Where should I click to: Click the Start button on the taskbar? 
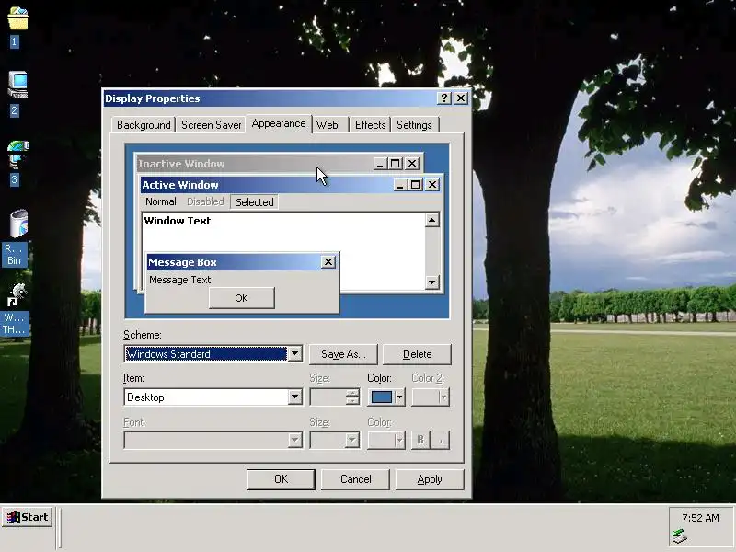[x=27, y=517]
